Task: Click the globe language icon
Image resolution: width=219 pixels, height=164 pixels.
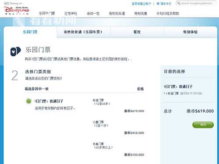Action: pyautogui.click(x=158, y=4)
